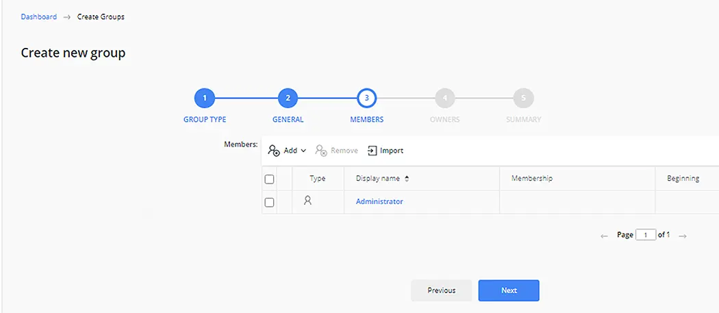The image size is (719, 313).
Task: Tick the header select-all checkbox
Action: point(270,179)
